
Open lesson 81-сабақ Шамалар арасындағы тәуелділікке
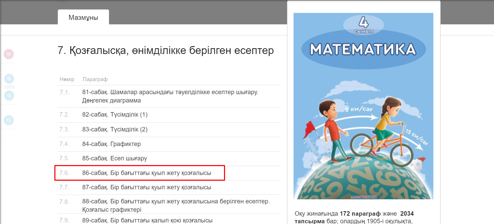(170, 96)
